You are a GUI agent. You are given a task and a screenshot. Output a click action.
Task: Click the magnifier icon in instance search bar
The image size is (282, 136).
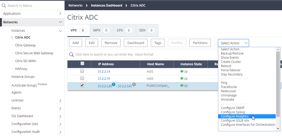pos(71,55)
